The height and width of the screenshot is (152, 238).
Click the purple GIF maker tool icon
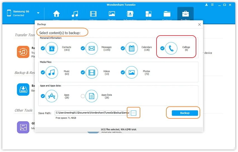tap(23, 127)
